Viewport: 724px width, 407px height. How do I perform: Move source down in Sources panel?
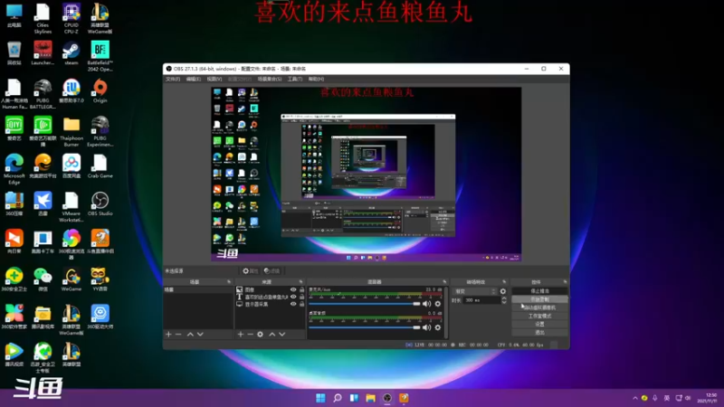282,334
